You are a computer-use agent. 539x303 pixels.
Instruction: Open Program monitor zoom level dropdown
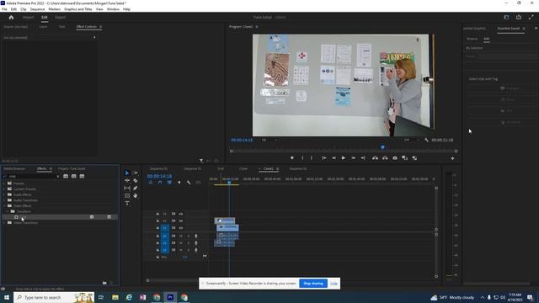(269, 140)
